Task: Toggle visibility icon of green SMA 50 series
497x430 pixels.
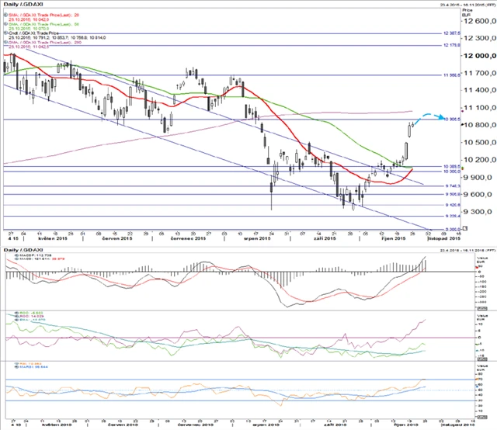Action: (x=5, y=24)
